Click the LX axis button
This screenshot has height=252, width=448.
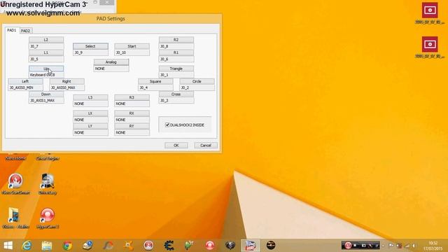click(90, 113)
